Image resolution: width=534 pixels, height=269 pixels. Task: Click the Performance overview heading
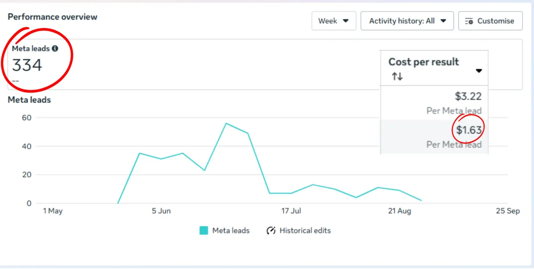coord(53,17)
